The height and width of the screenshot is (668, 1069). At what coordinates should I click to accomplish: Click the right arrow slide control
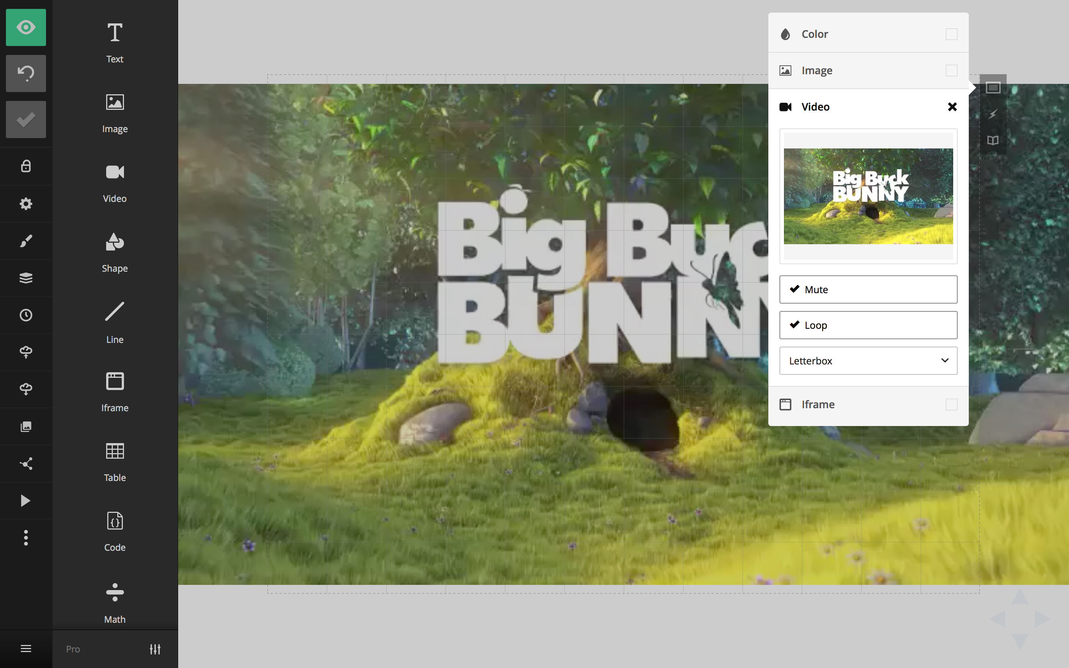tap(1042, 619)
